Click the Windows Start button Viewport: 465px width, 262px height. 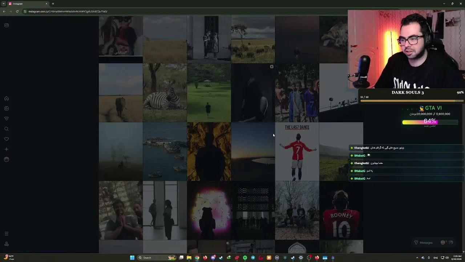[132, 258]
